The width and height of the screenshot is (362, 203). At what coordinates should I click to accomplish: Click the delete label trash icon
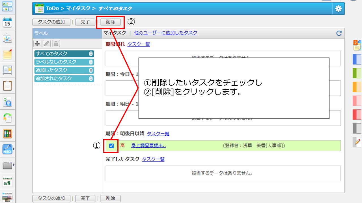point(56,44)
